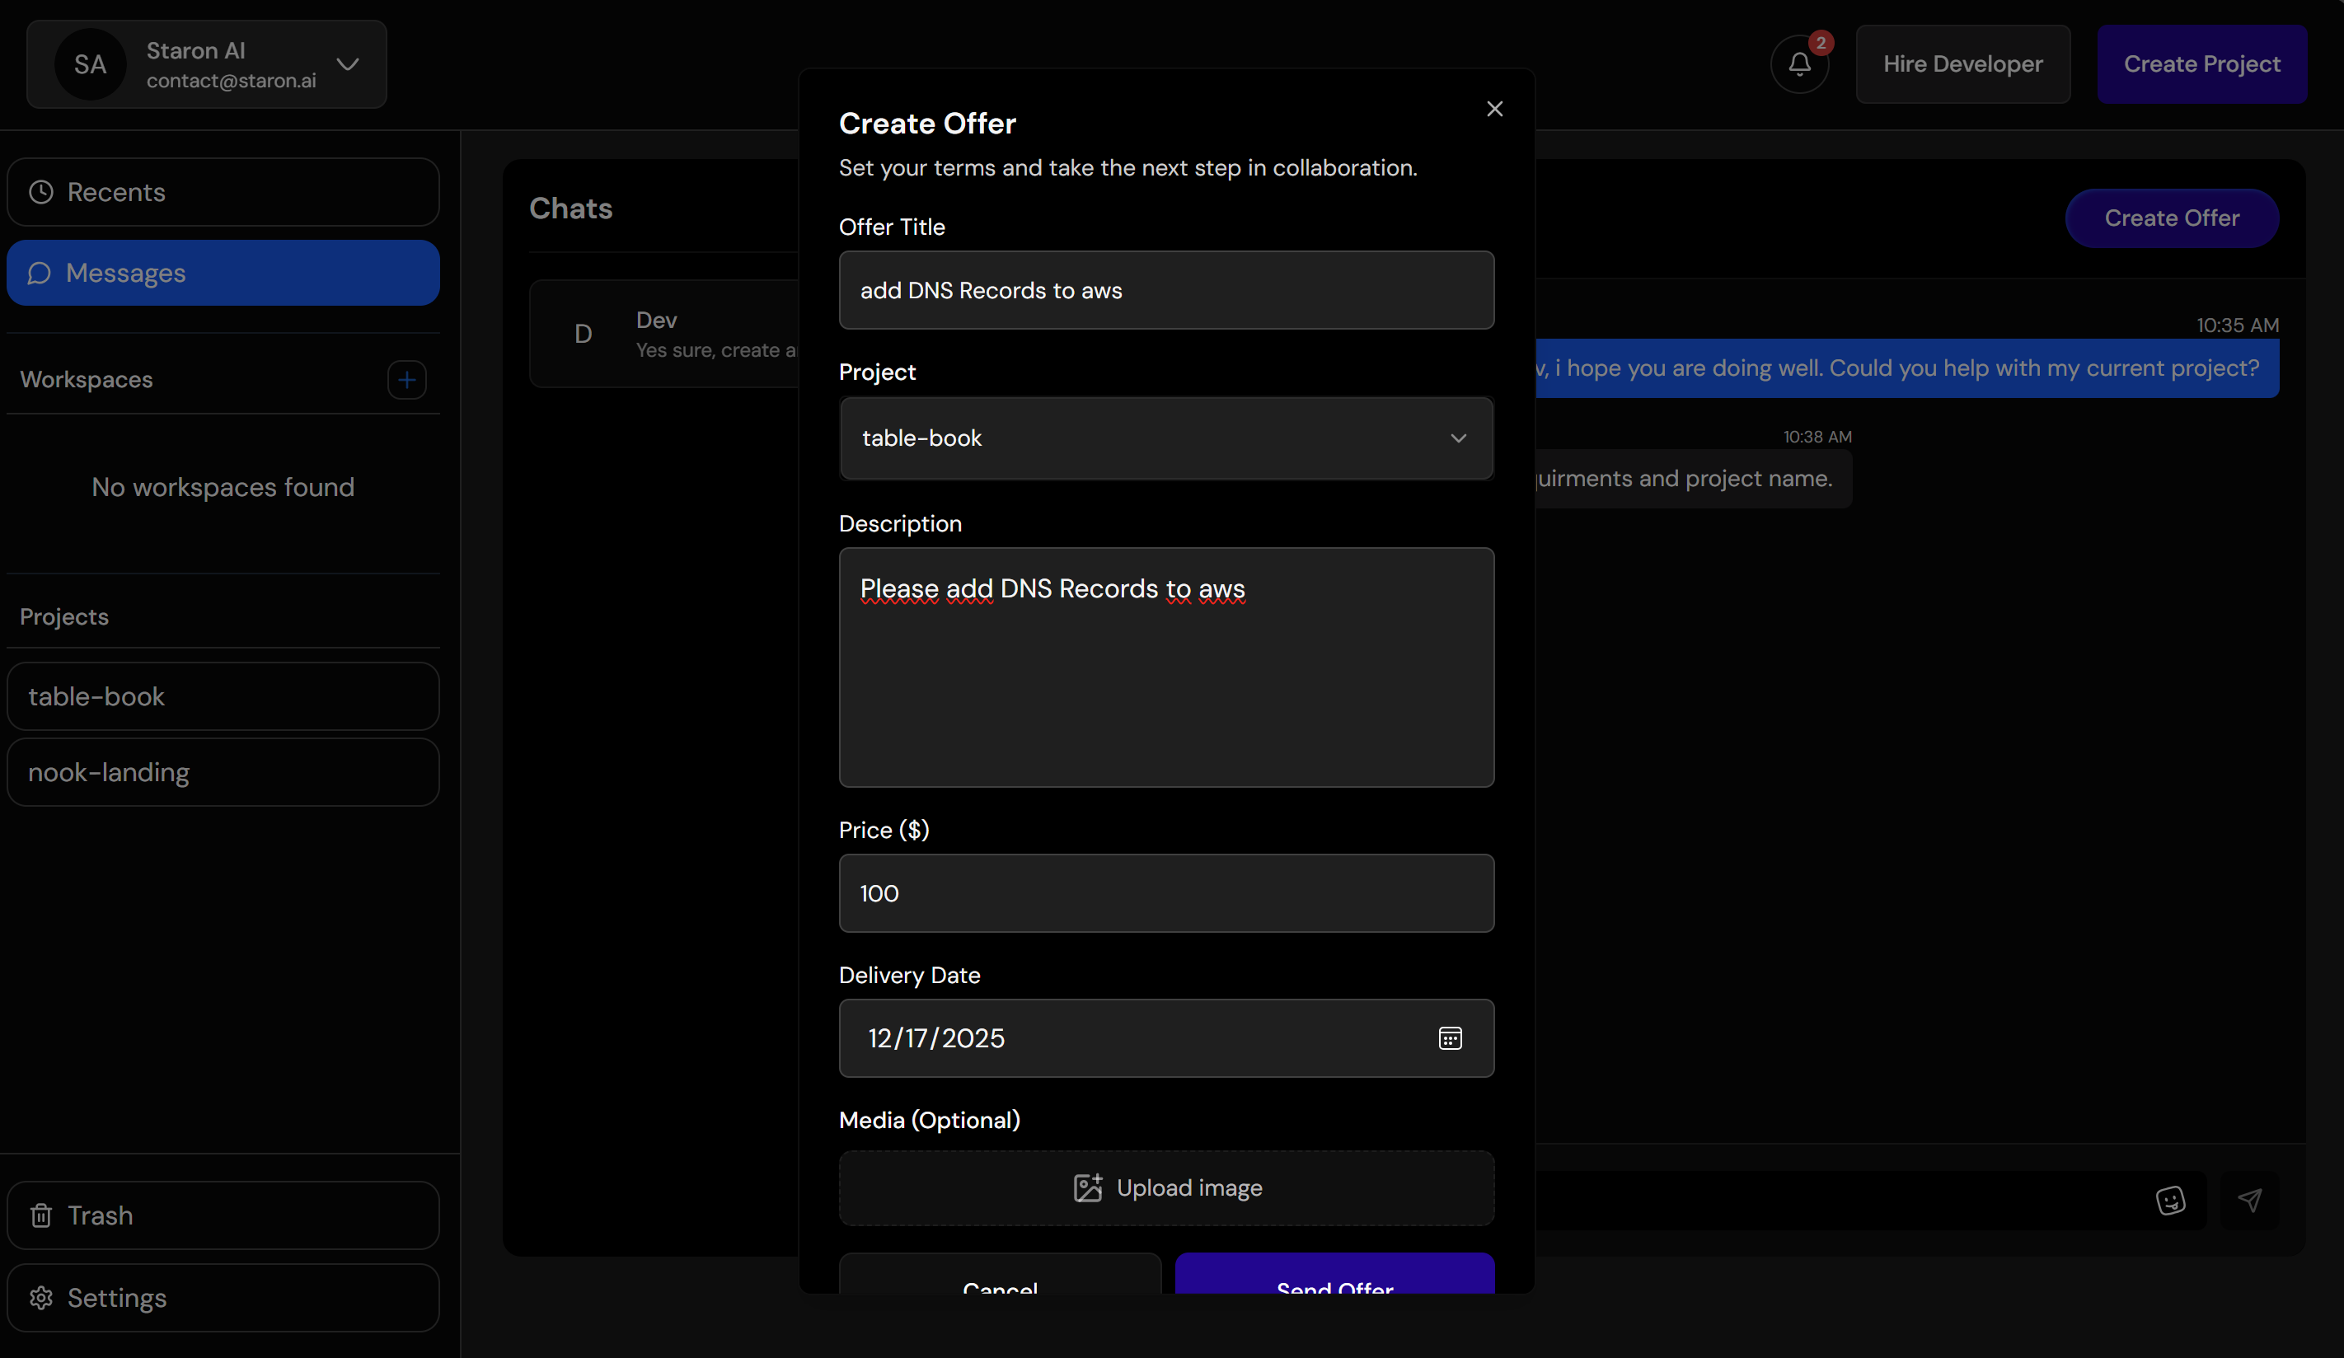The height and width of the screenshot is (1358, 2344).
Task: Open the nook-landing project
Action: (x=223, y=772)
